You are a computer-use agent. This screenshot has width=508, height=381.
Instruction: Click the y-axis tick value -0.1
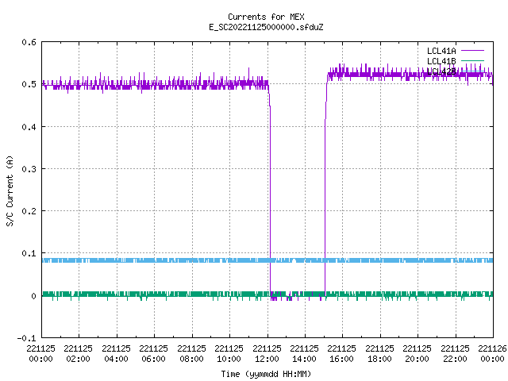[x=26, y=338]
